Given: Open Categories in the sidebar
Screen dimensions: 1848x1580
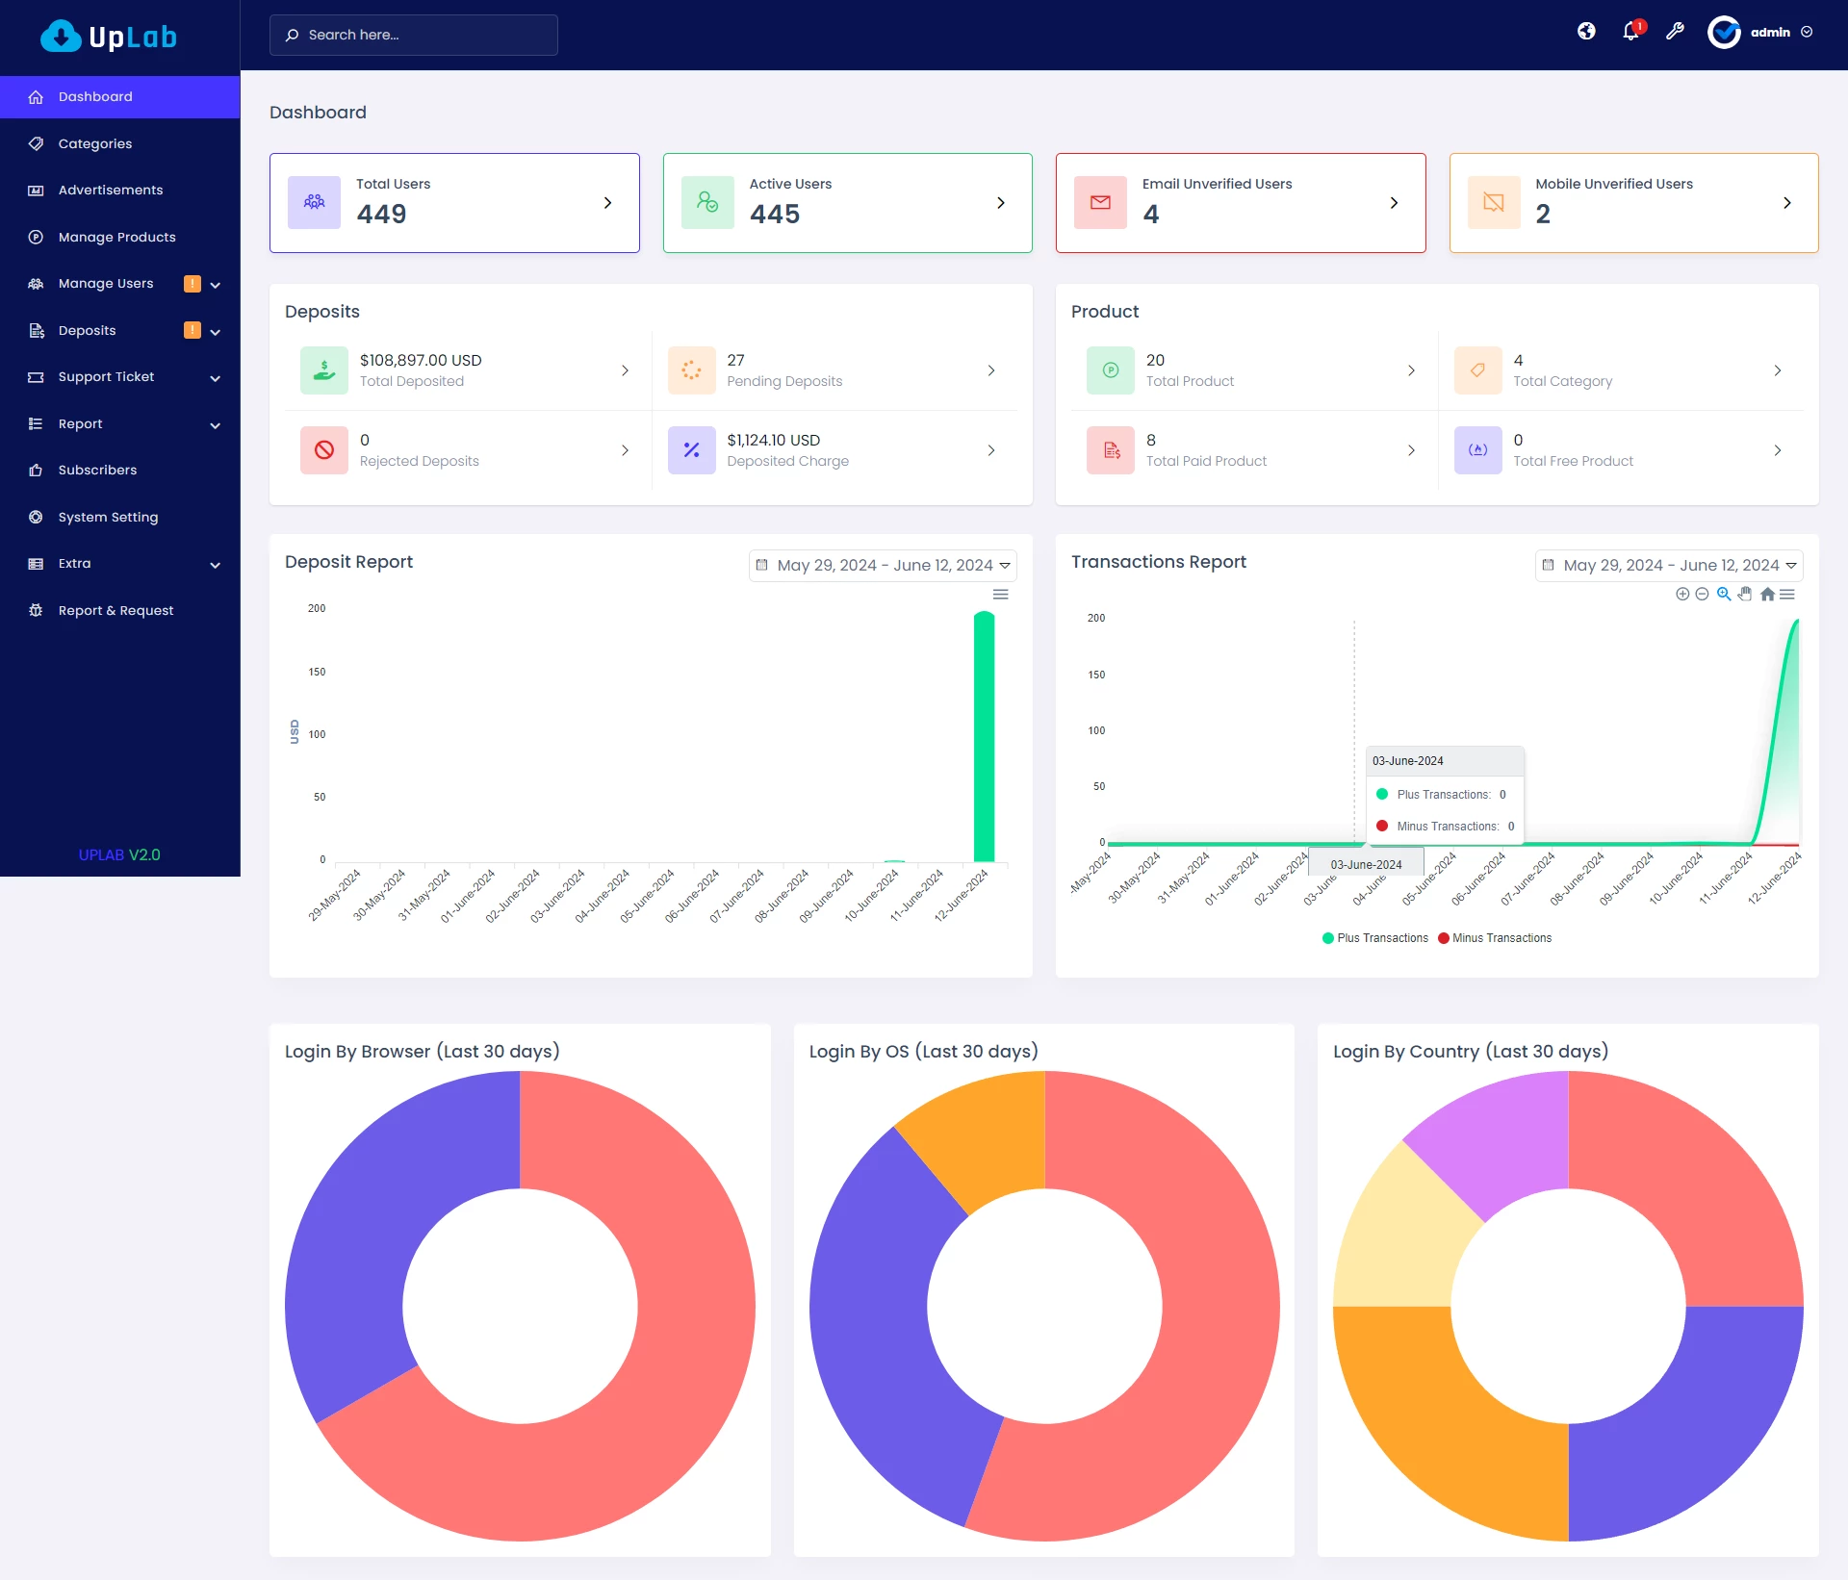Looking at the screenshot, I should click(95, 144).
